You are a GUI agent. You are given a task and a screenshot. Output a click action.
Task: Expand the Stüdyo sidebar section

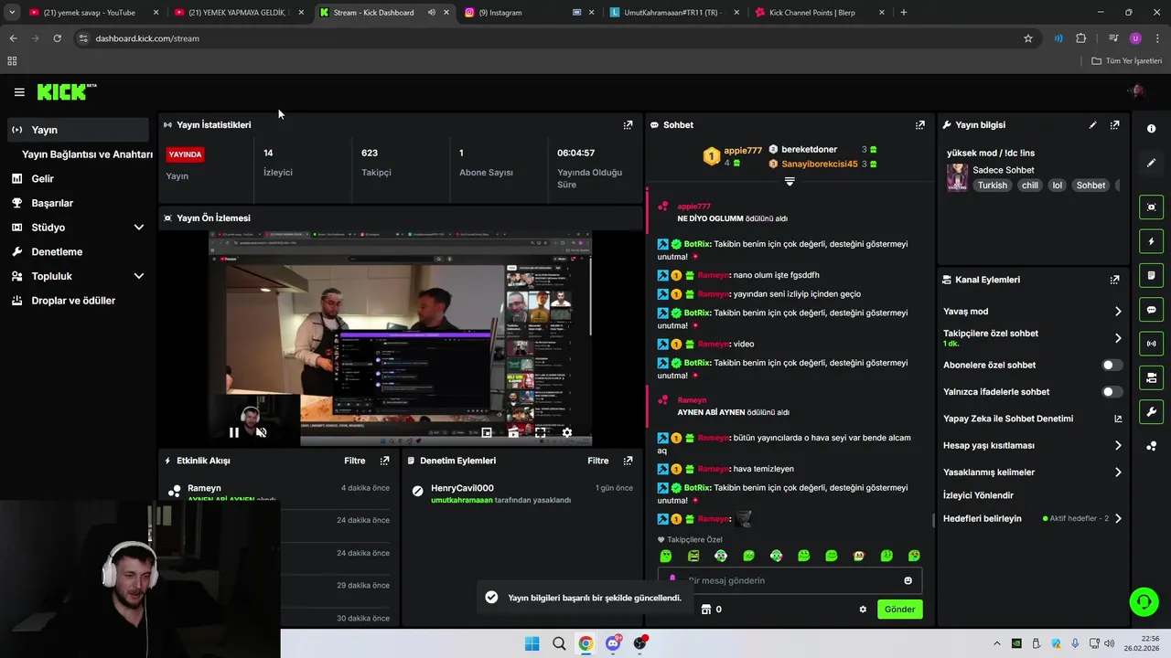138,228
